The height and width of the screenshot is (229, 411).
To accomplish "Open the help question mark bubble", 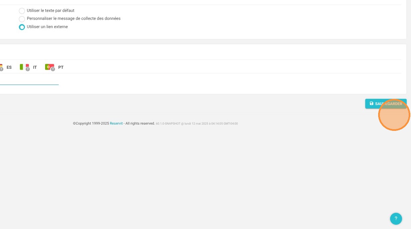I will (396, 218).
